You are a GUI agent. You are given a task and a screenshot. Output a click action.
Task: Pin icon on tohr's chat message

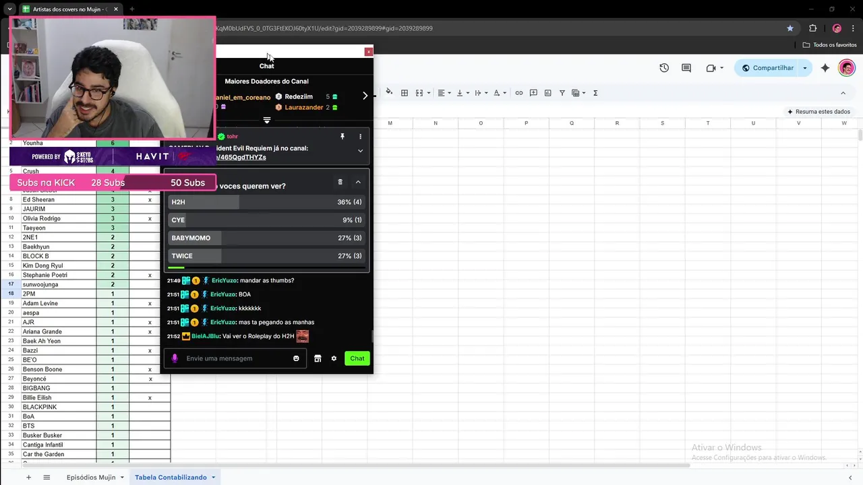point(342,137)
